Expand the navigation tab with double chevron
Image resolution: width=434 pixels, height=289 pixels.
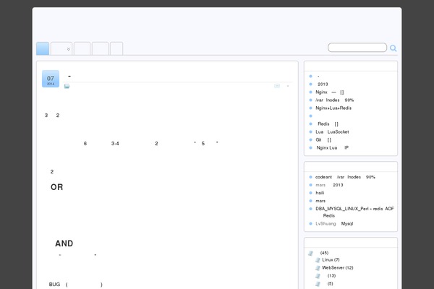pyautogui.click(x=61, y=48)
